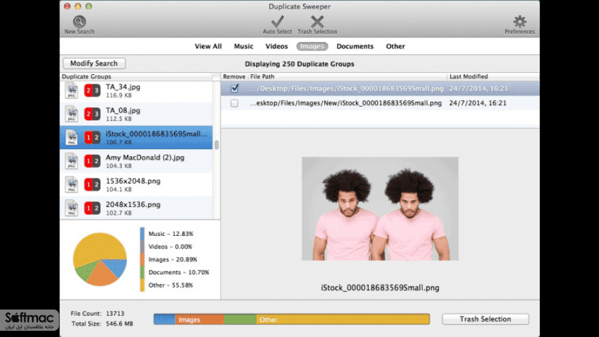The height and width of the screenshot is (337, 599).
Task: Click JPEG file icon for Amy MacDonald (2).jpg
Action: 71,161
